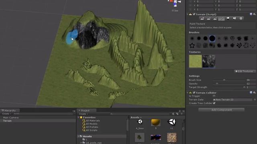This screenshot has height=144, width=257.
Task: Open gear menu of Terrain Collider
Action: pyautogui.click(x=254, y=92)
